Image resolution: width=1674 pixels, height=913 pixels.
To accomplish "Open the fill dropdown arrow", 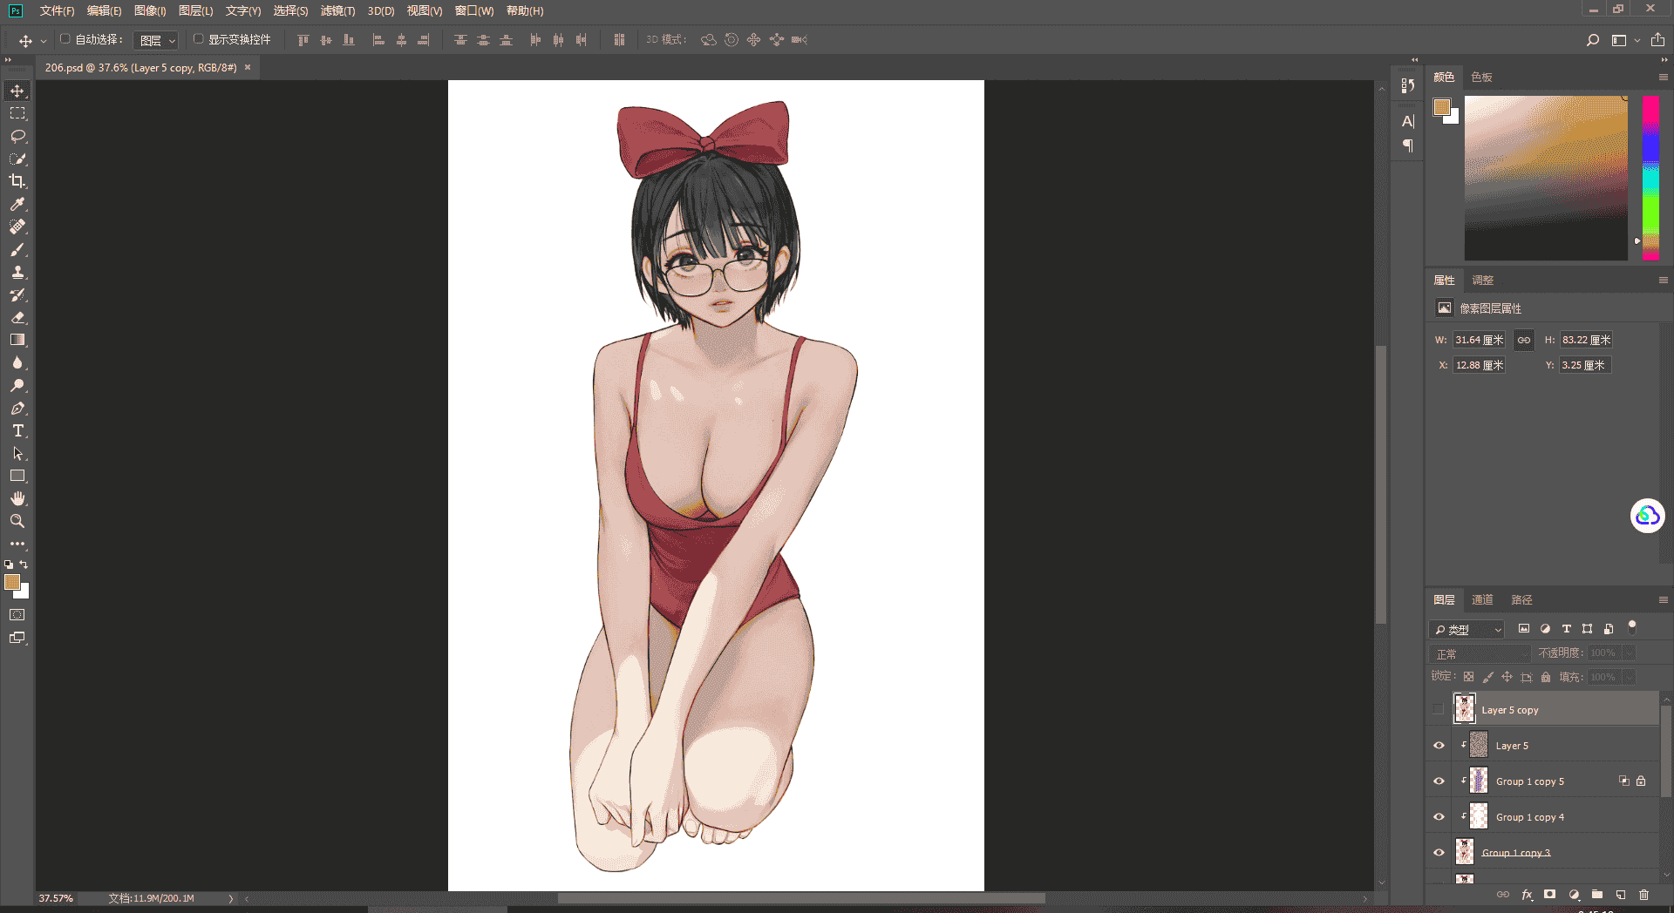I will pos(1629,677).
